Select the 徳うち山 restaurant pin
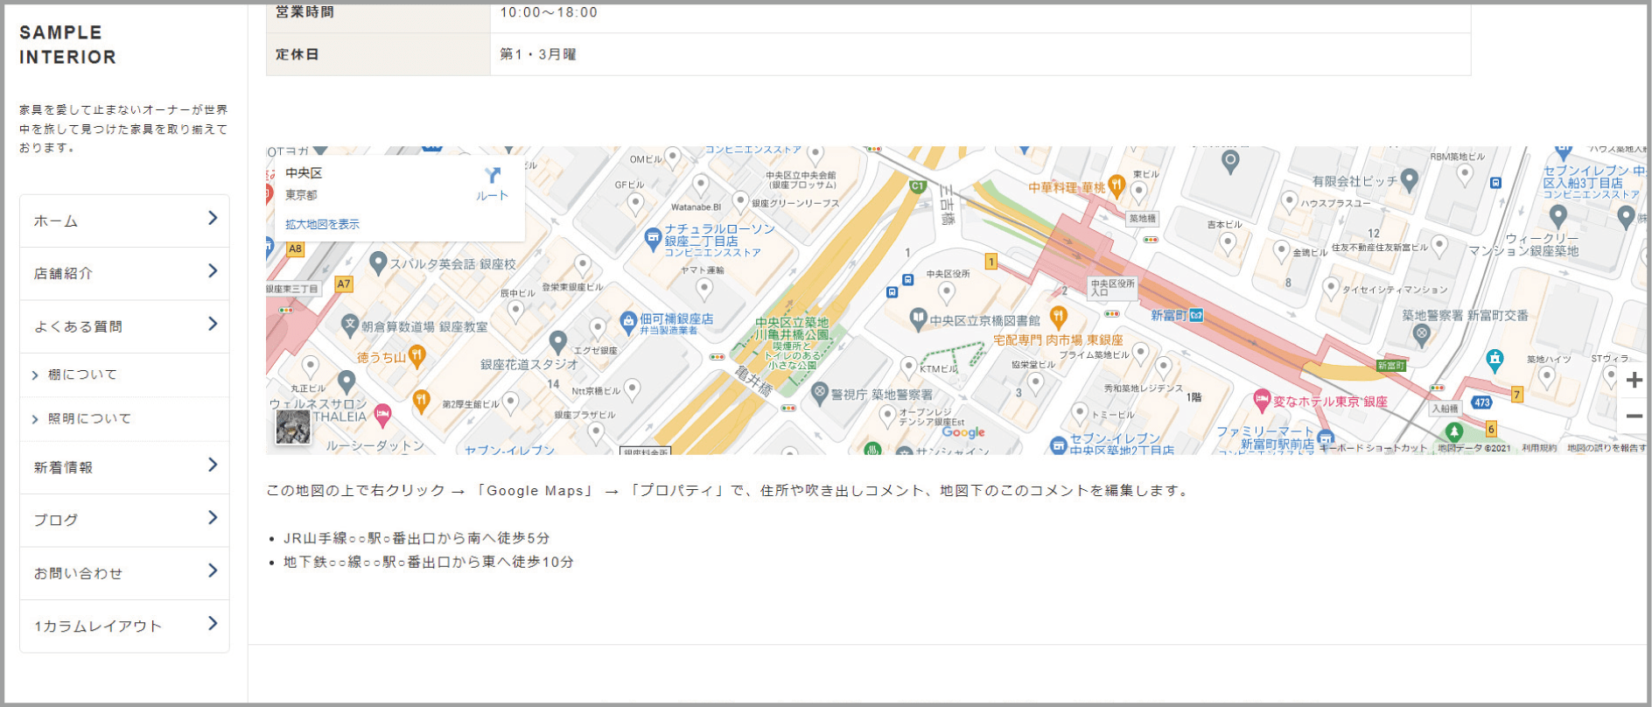1652x707 pixels. pyautogui.click(x=417, y=355)
